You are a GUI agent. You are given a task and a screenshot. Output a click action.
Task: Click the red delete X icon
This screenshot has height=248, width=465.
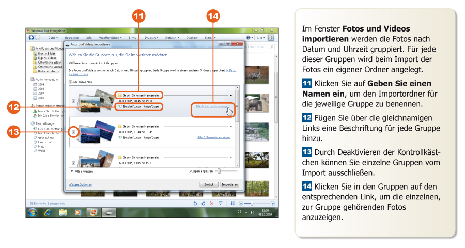click(212, 204)
